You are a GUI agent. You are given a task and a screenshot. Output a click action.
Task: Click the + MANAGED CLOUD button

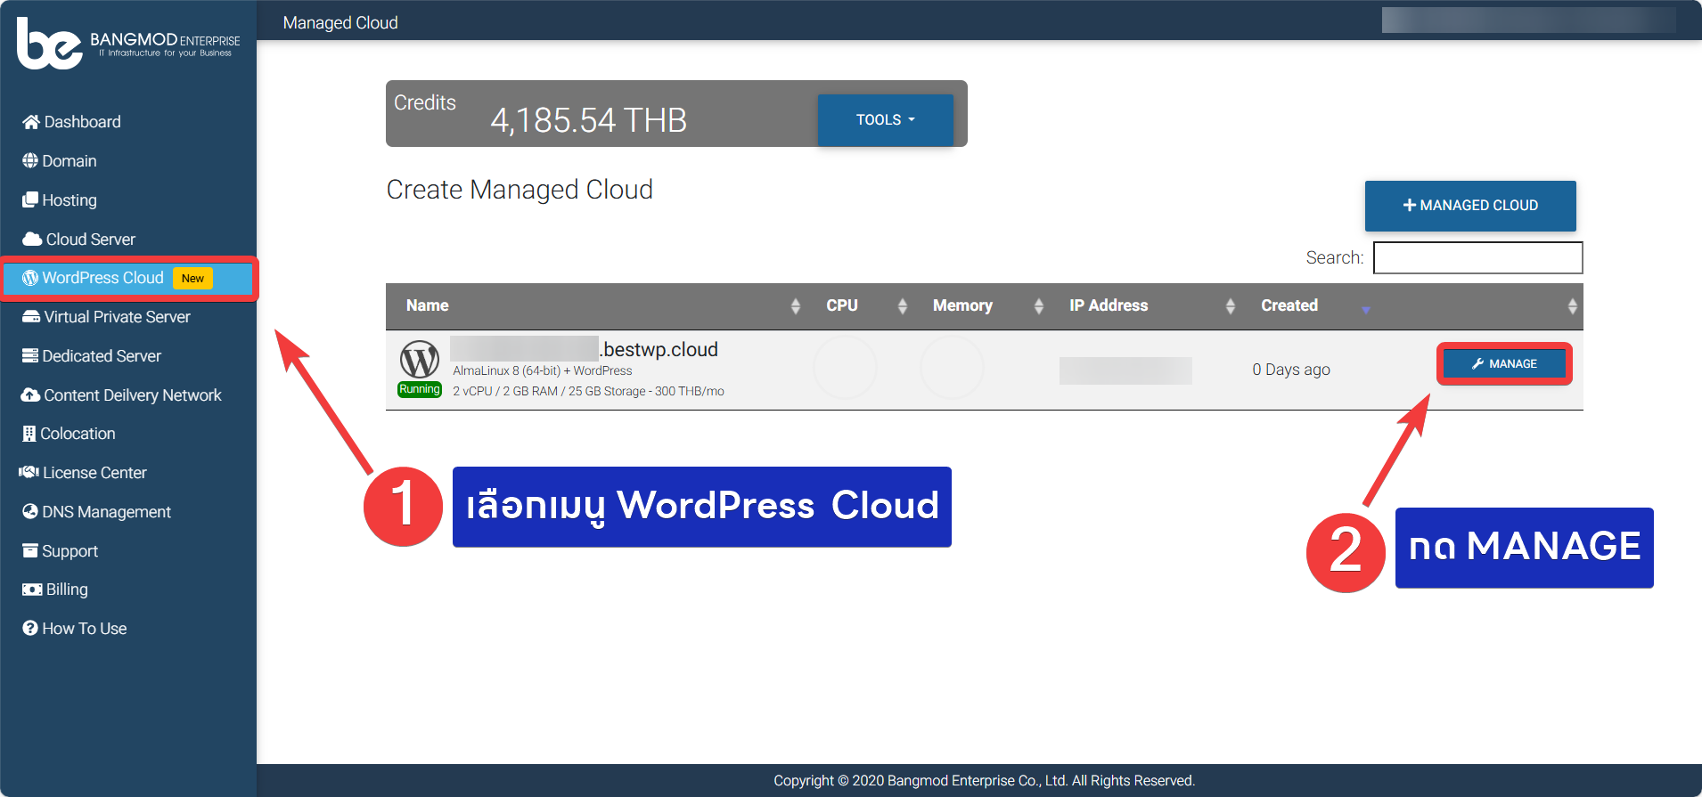1470,206
